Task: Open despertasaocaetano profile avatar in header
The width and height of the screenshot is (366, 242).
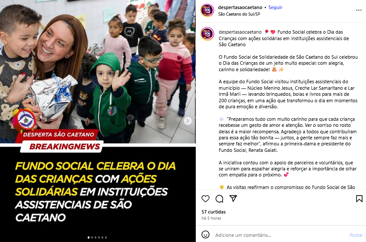Action: pyautogui.click(x=207, y=10)
